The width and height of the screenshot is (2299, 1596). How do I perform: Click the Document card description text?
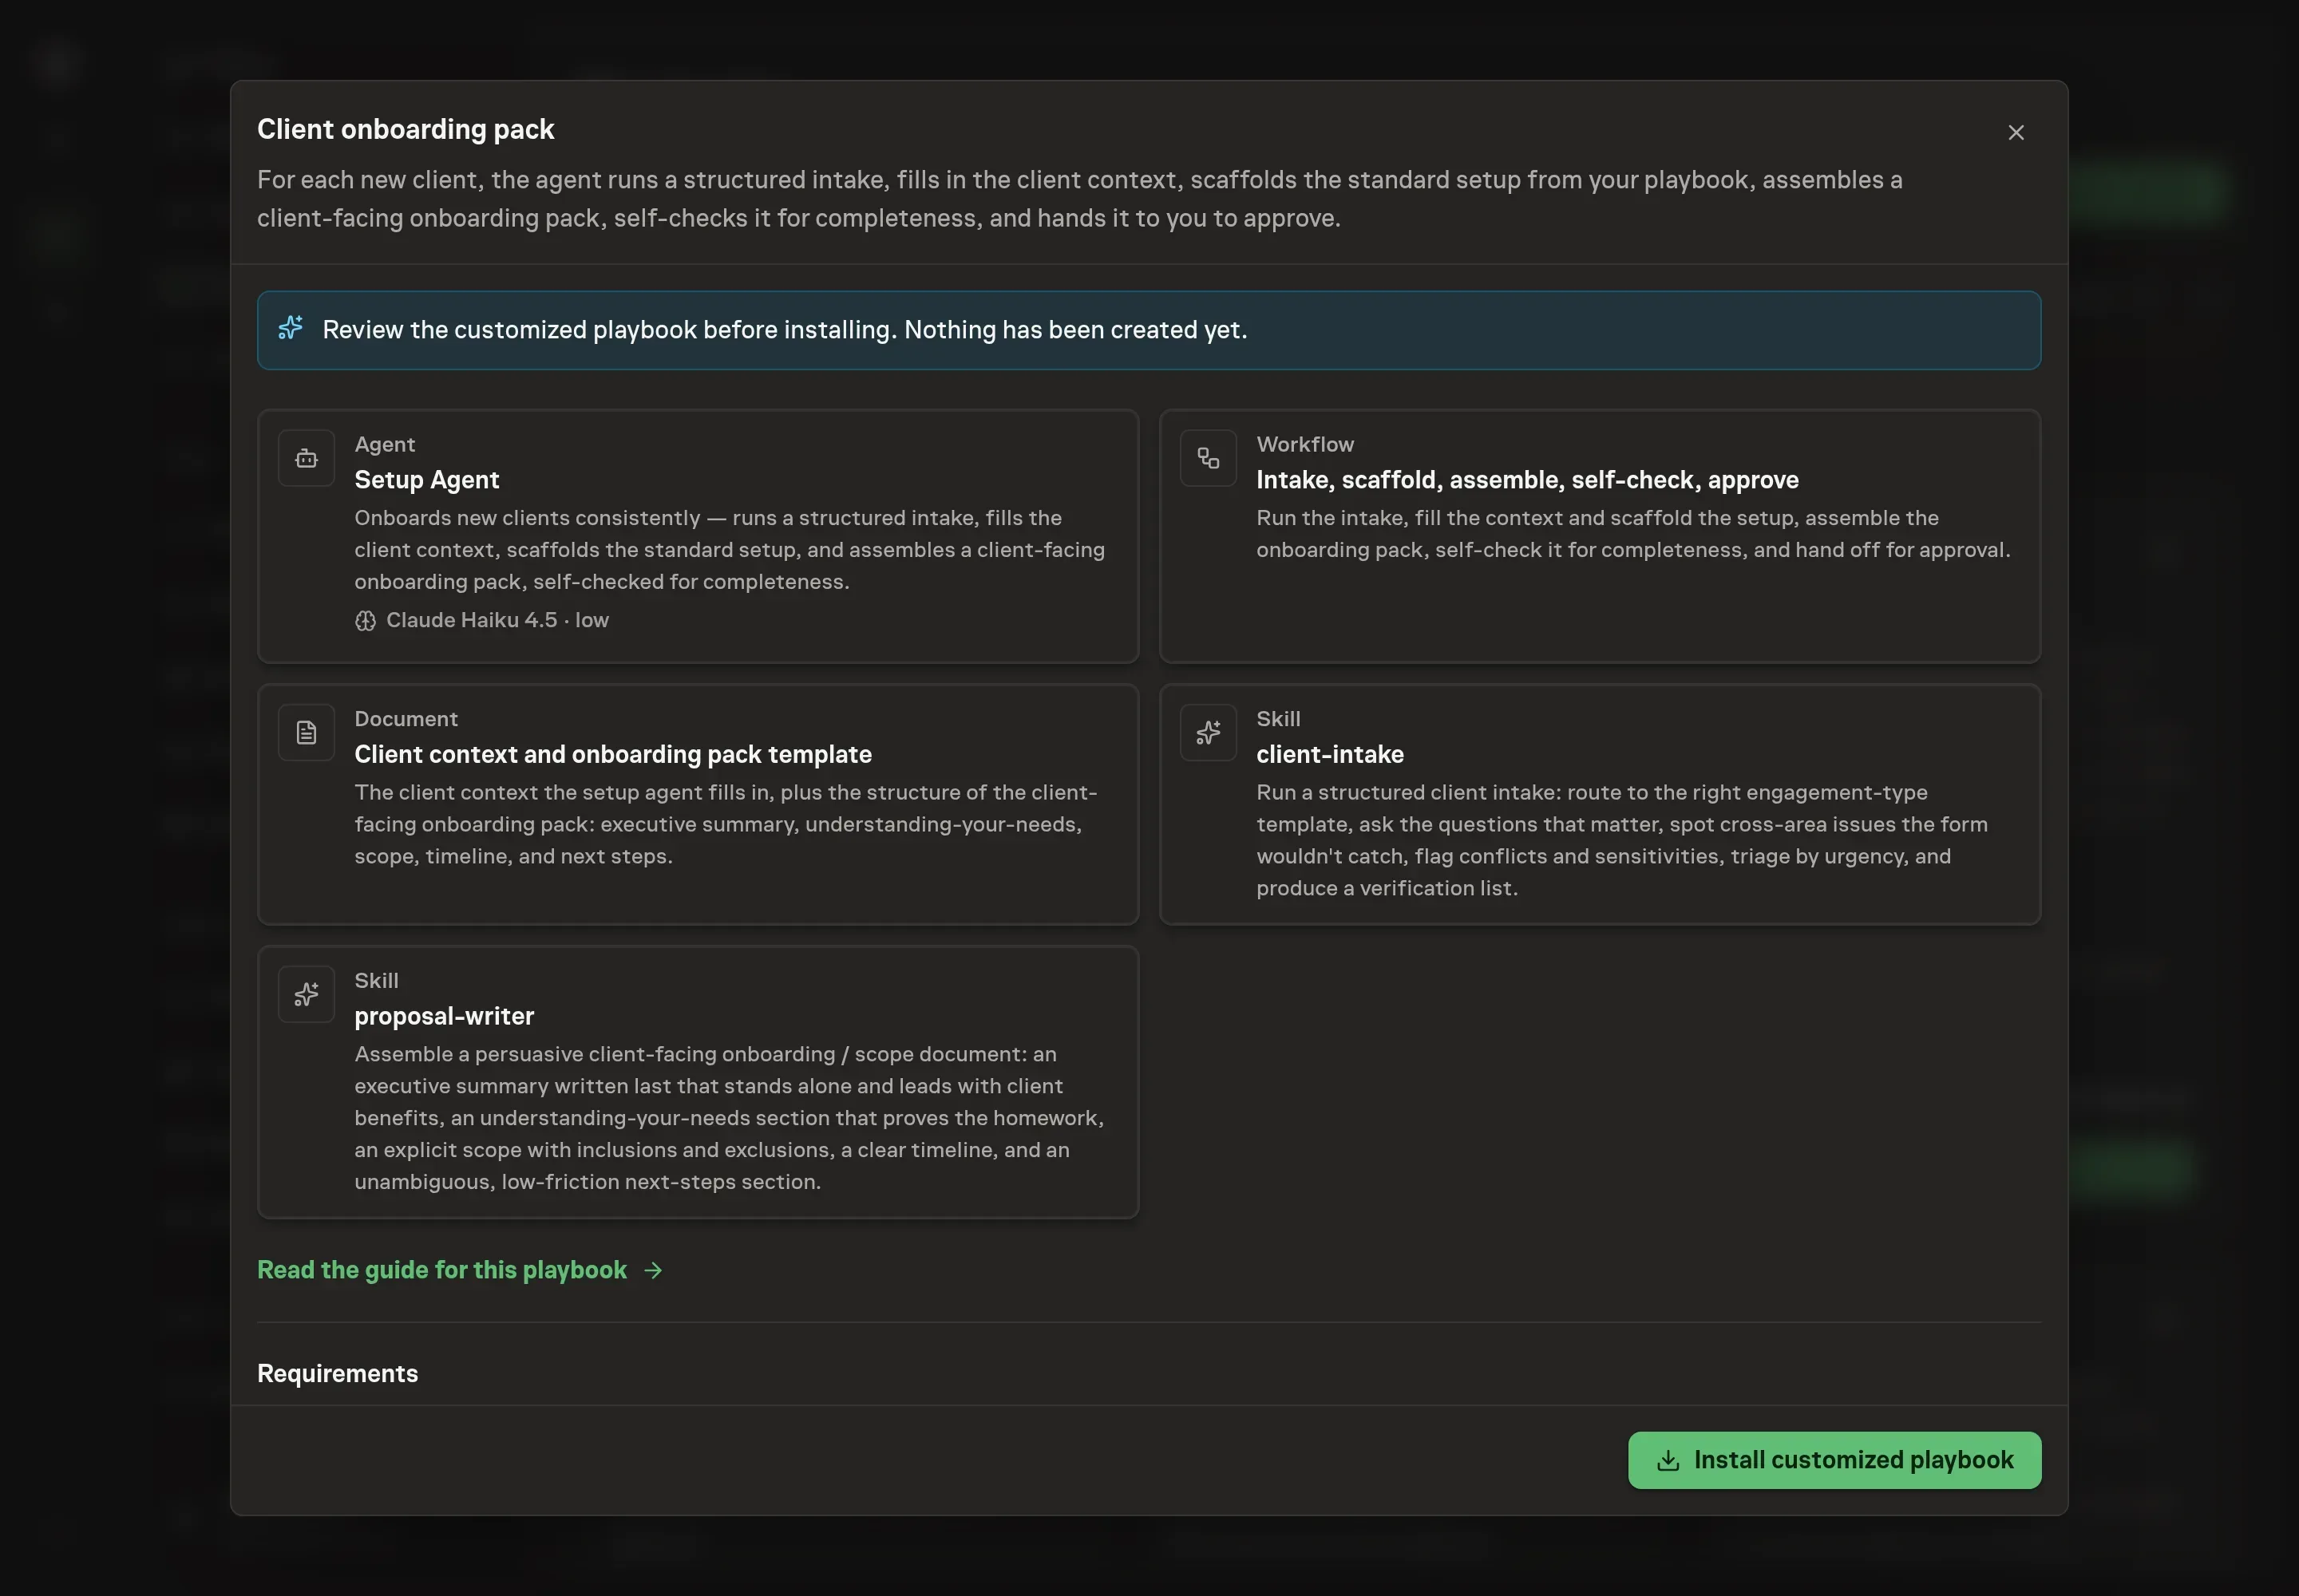[726, 824]
